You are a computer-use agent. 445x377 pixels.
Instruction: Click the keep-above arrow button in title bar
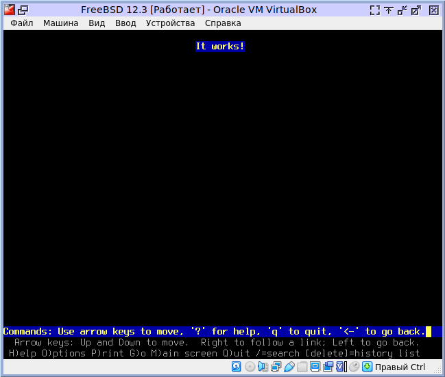click(x=389, y=10)
